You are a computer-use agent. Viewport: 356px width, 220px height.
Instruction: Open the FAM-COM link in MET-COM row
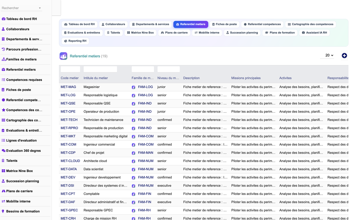[146, 144]
